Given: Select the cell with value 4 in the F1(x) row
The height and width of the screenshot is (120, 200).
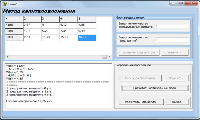Looking at the screenshot, I should pos(50,25).
